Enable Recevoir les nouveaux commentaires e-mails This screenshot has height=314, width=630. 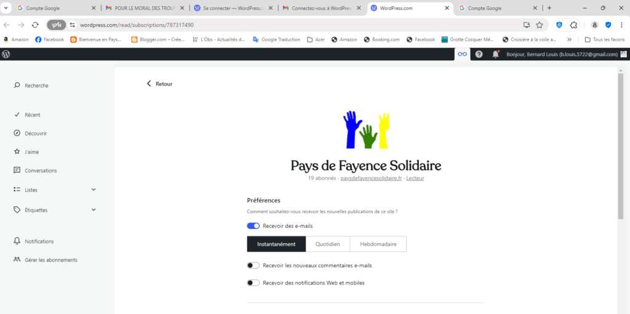(253, 265)
